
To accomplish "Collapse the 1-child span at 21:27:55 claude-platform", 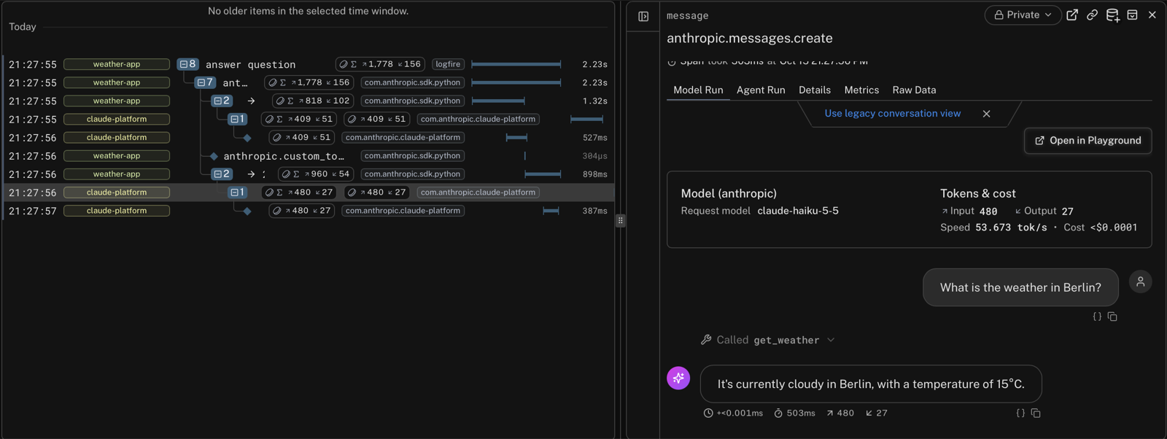I will click(238, 119).
